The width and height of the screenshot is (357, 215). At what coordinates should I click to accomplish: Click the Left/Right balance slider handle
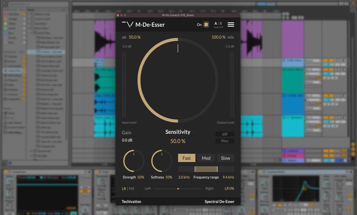pyautogui.click(x=178, y=188)
